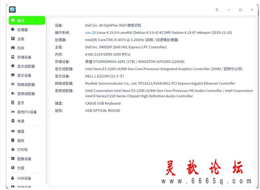Maximize the device manager window
The image size is (260, 190).
[240, 10]
